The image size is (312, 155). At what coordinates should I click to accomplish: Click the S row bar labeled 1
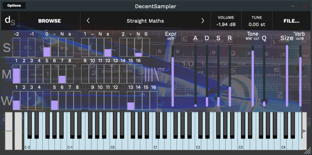point(85,47)
